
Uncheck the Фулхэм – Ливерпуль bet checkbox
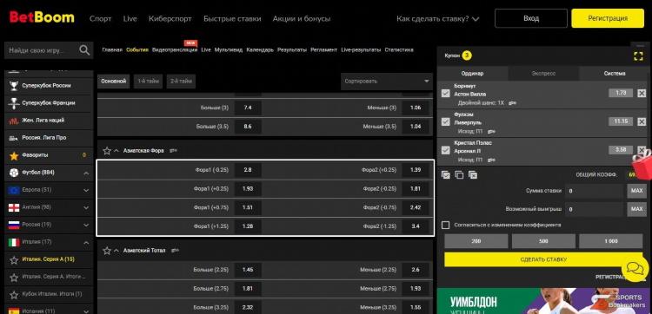coord(446,122)
